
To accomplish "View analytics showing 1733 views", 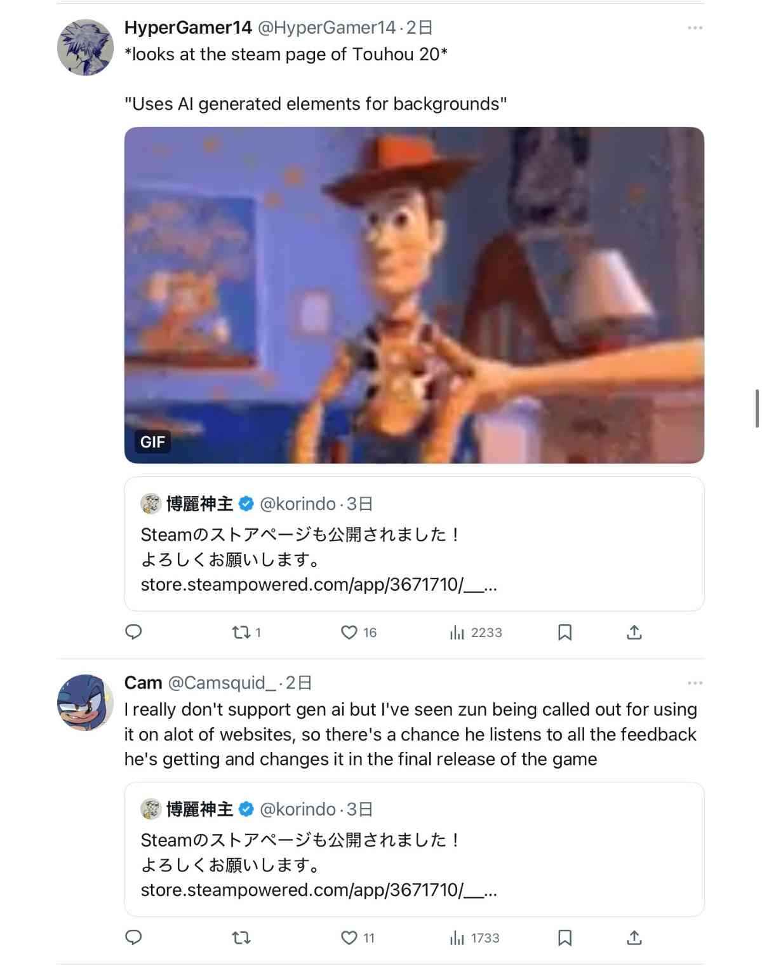I will coord(474,937).
